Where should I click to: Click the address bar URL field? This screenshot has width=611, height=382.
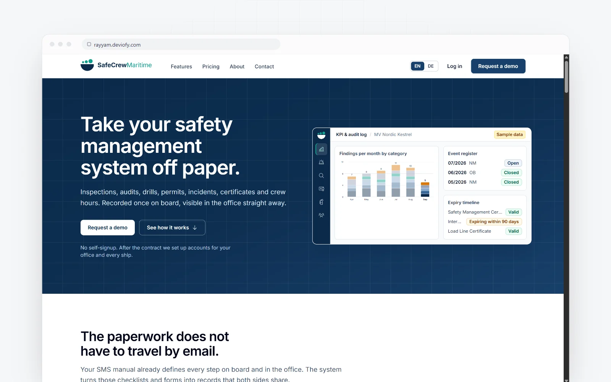pyautogui.click(x=181, y=44)
